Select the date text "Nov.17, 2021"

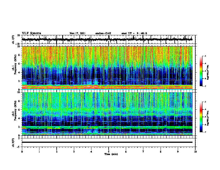coord(77,33)
